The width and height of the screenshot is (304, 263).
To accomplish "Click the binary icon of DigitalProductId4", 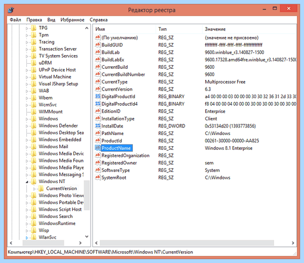I will [x=98, y=104].
